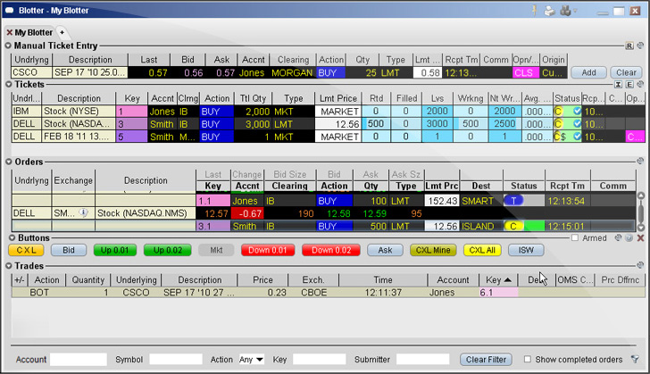The image size is (650, 374).
Task: Open wrench settings for Trades panel
Action: point(640,265)
